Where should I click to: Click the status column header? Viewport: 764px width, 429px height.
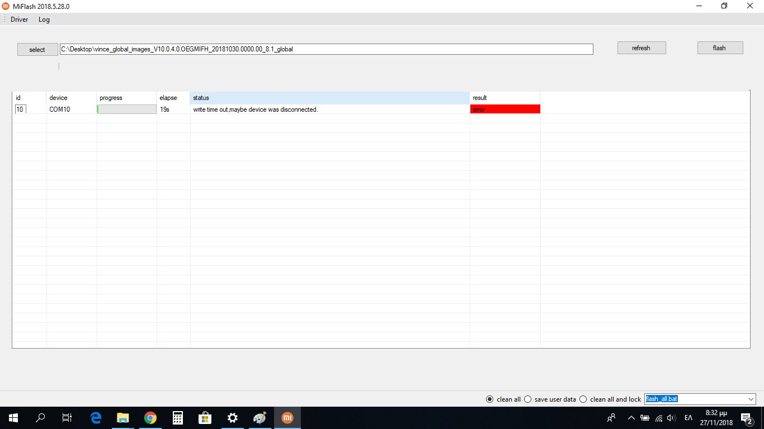coord(330,98)
